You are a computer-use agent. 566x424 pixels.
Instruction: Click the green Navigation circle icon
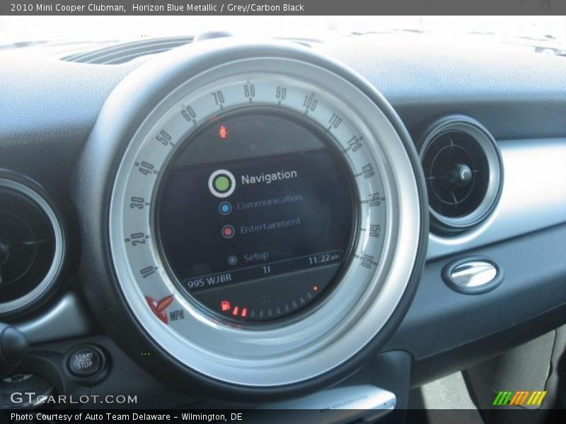[x=221, y=184]
